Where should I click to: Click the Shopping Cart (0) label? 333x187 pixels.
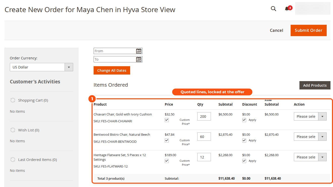(33, 100)
